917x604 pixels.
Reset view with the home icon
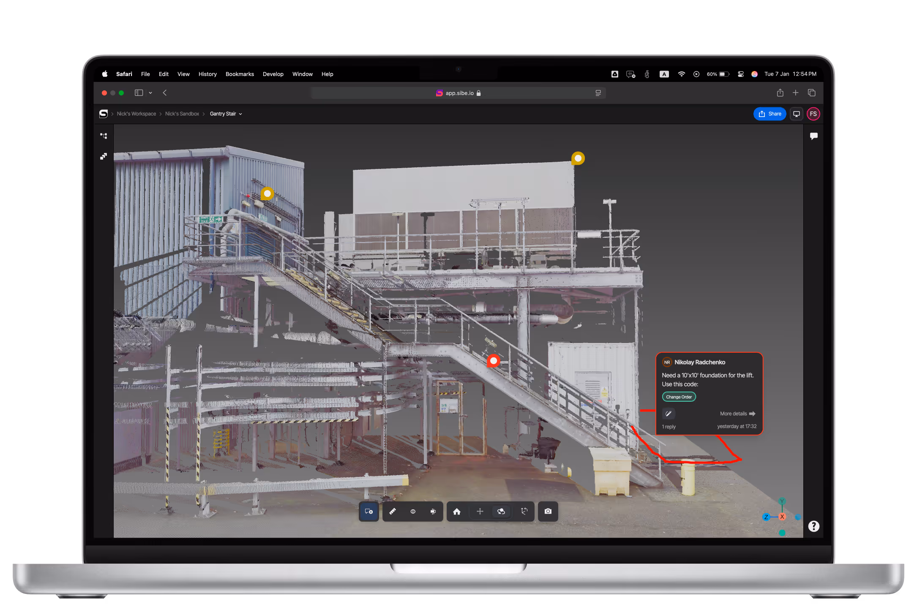pos(457,511)
